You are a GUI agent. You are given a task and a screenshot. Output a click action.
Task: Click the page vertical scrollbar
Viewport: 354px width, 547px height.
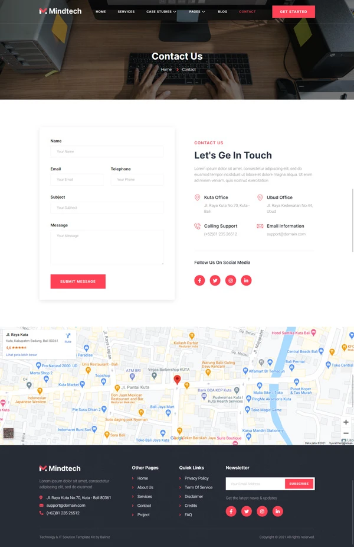point(353,220)
